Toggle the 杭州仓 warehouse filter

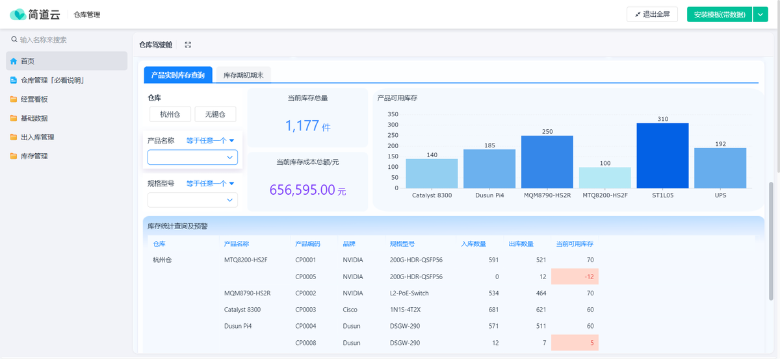[170, 114]
